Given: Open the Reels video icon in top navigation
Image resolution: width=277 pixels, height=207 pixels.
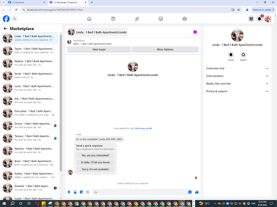Looking at the screenshot, I should click(x=113, y=19).
